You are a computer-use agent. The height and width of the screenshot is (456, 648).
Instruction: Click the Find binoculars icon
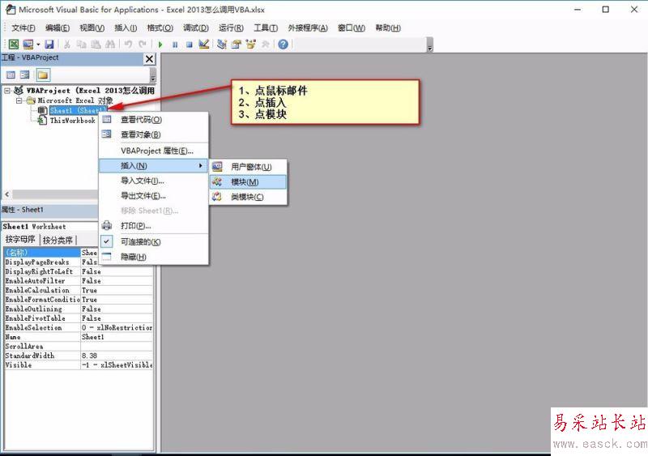coord(110,45)
